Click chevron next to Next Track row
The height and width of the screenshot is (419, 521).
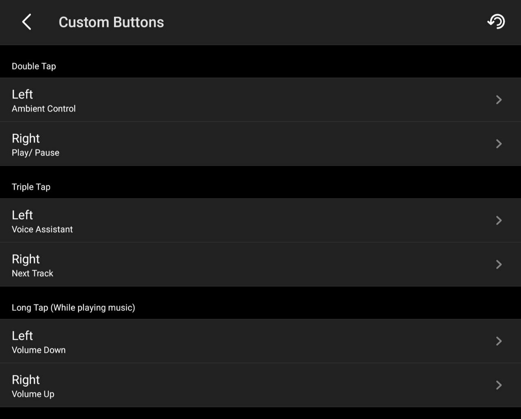click(499, 265)
